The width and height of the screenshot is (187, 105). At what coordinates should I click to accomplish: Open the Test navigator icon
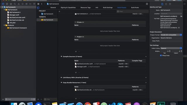(x=22, y=4)
